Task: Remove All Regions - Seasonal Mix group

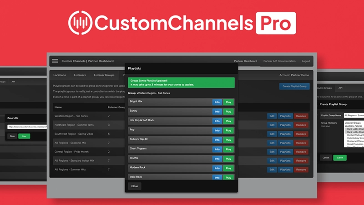Action: 301,143
